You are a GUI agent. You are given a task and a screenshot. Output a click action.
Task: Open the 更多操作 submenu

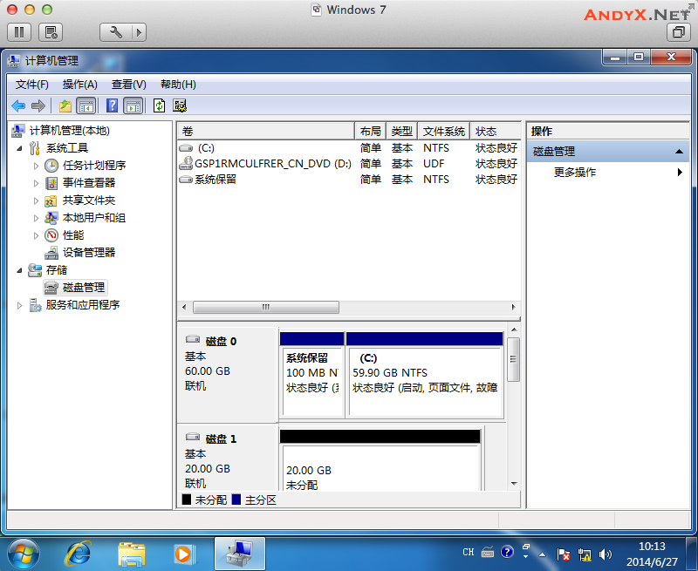point(608,172)
